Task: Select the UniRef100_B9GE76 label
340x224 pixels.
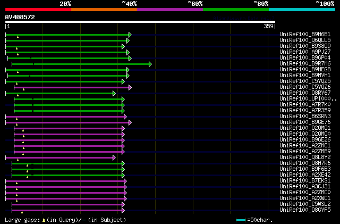Action: [x=305, y=122]
